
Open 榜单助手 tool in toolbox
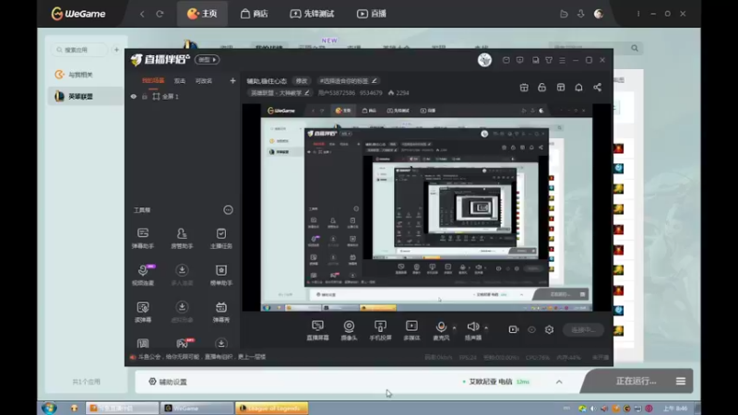coord(220,275)
